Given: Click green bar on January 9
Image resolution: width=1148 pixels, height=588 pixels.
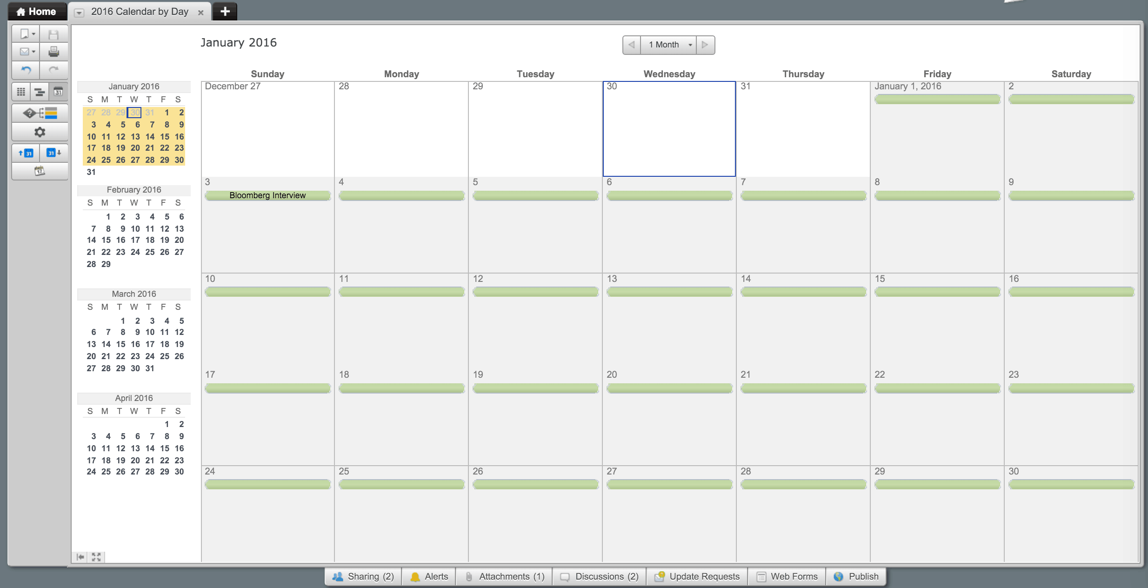Looking at the screenshot, I should pyautogui.click(x=1071, y=196).
